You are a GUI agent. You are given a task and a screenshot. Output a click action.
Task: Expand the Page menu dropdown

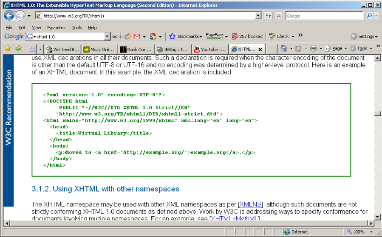(x=336, y=48)
